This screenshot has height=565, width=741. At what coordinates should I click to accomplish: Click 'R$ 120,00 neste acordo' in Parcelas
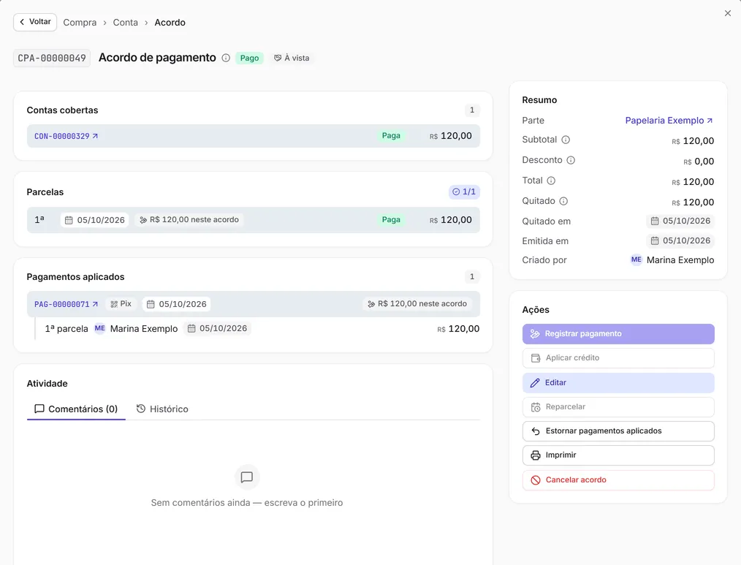pyautogui.click(x=189, y=220)
